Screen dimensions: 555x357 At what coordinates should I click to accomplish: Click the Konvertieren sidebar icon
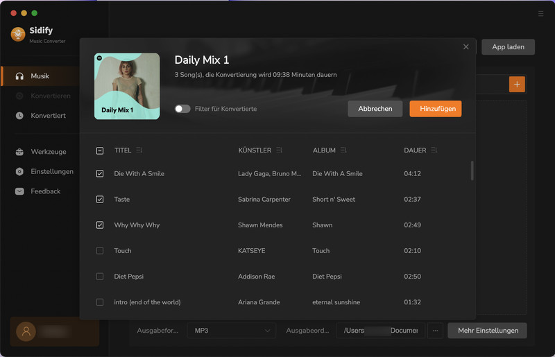click(x=20, y=96)
